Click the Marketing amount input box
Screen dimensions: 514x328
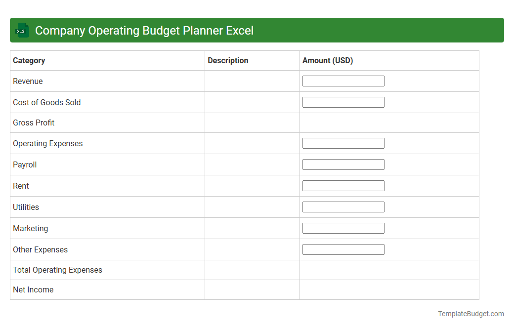coord(343,228)
